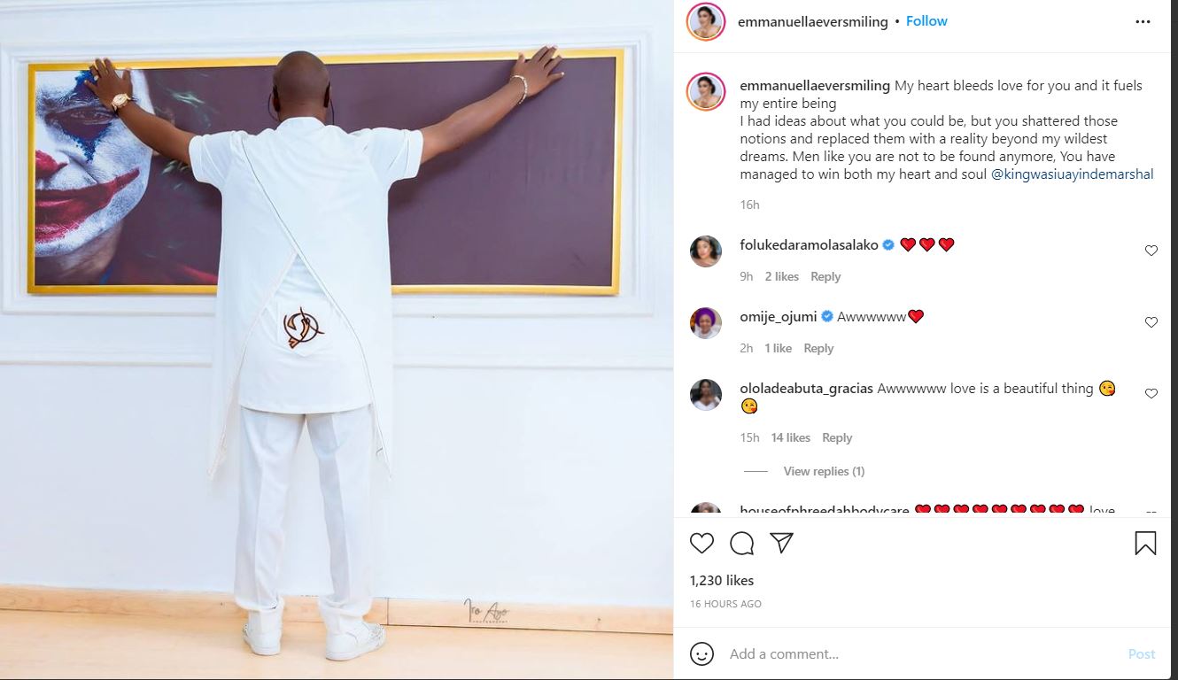Open the header profile picture of emmanuellaeversmiling
Screen dimensions: 1178x680
point(706,22)
